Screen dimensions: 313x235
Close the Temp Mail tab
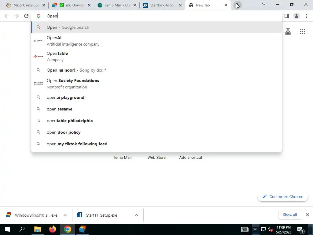tap(135, 6)
